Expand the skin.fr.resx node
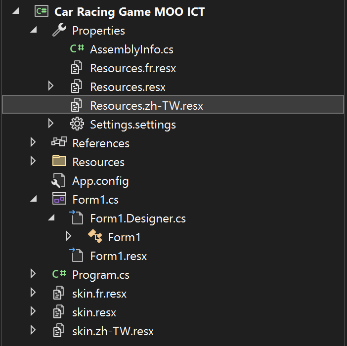Image resolution: width=347 pixels, height=346 pixels. click(33, 293)
